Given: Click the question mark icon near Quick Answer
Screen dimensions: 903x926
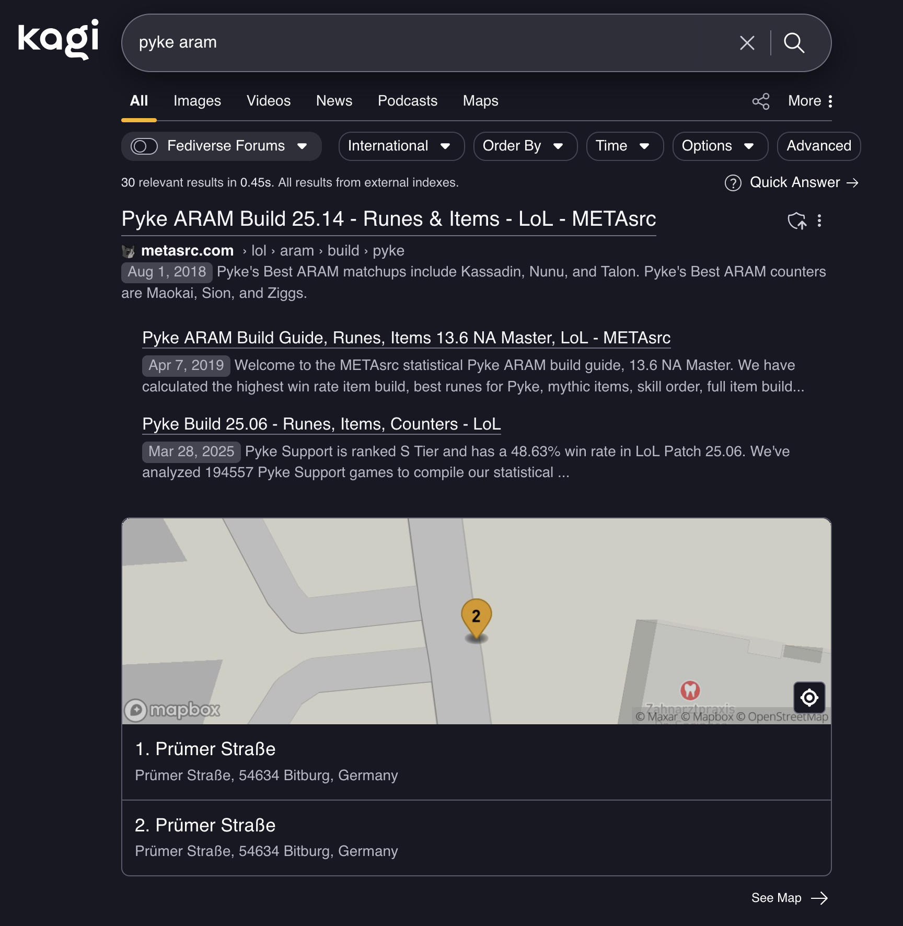Looking at the screenshot, I should click(x=732, y=183).
